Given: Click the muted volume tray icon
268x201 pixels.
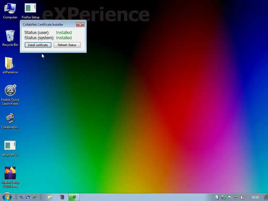Looking at the screenshot, I should coord(242,197).
